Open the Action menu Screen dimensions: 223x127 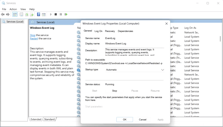tap(13, 9)
